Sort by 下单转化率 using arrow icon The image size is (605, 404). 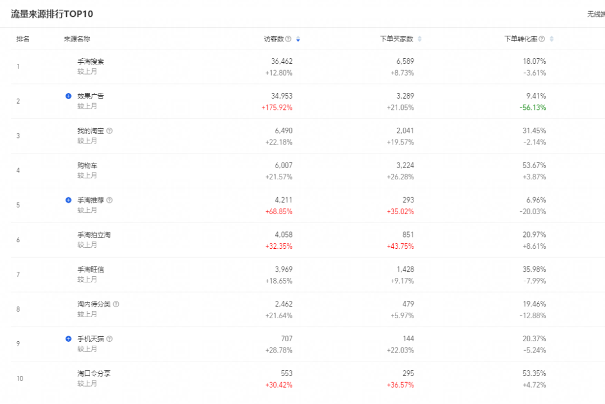pyautogui.click(x=552, y=39)
